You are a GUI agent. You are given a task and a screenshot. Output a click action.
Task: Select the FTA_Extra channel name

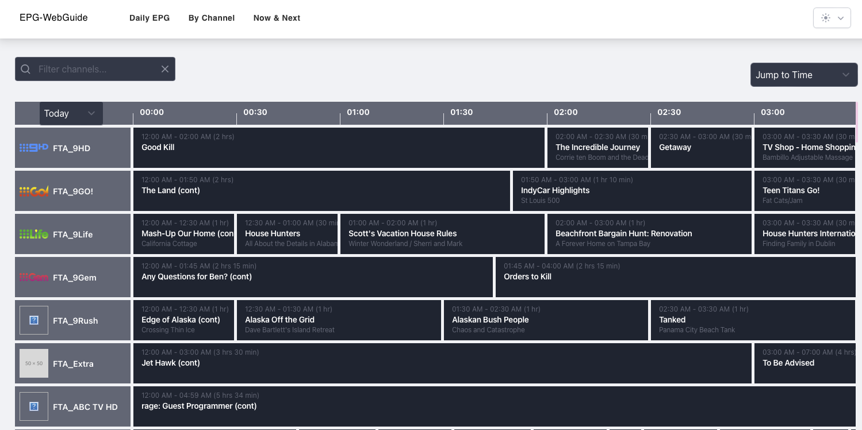tap(73, 364)
